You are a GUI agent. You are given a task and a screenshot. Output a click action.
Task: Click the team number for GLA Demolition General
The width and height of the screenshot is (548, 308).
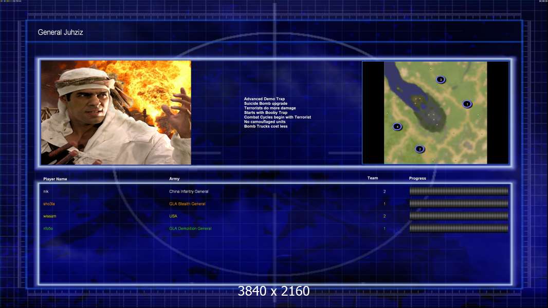click(x=385, y=228)
